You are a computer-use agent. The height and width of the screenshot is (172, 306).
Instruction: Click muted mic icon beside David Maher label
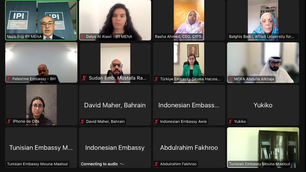tap(82, 121)
